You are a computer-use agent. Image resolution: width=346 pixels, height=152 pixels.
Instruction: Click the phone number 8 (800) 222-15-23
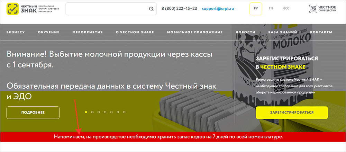pyautogui.click(x=179, y=9)
